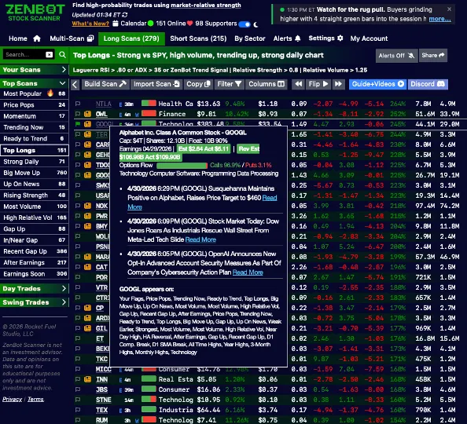Screen dimensions: 467x424
Task: Unflag the GOOGL row green flag
Action: 78,124
